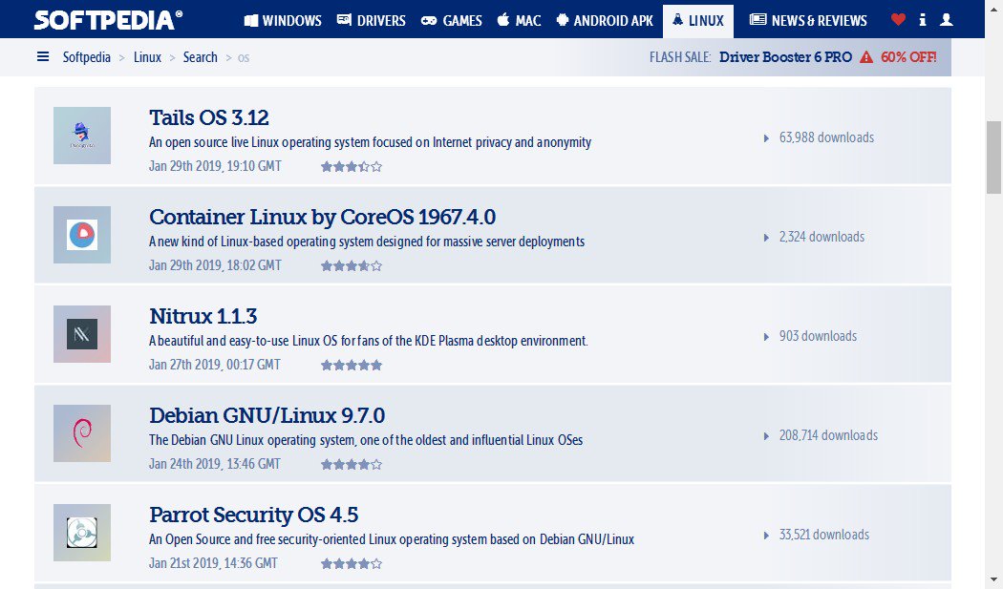Open Driver Booster 6 PRO flash sale
The image size is (1003, 589).
[x=785, y=57]
